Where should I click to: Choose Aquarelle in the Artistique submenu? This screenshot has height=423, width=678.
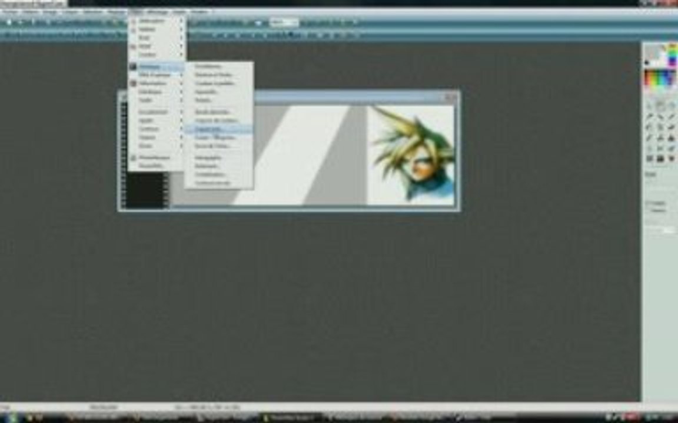pos(219,92)
